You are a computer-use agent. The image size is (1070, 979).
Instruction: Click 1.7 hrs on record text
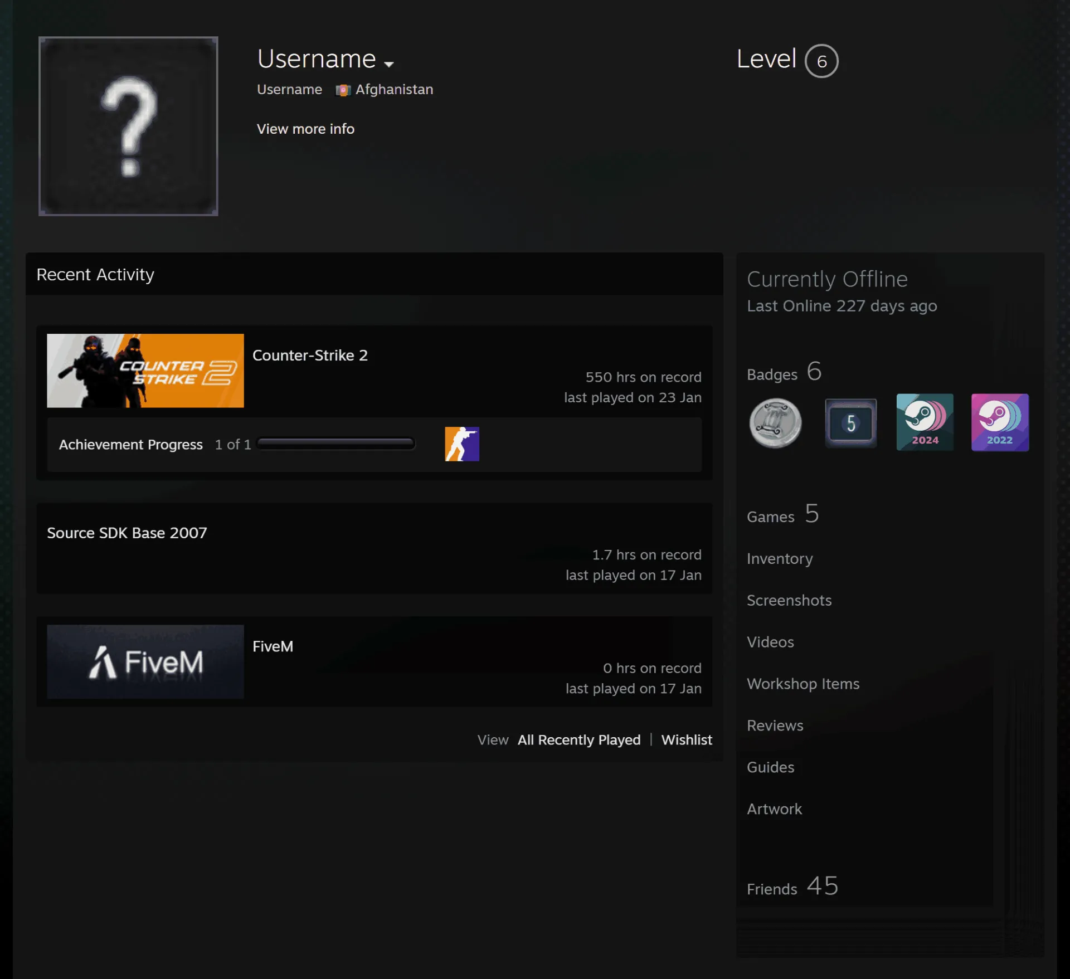(646, 555)
